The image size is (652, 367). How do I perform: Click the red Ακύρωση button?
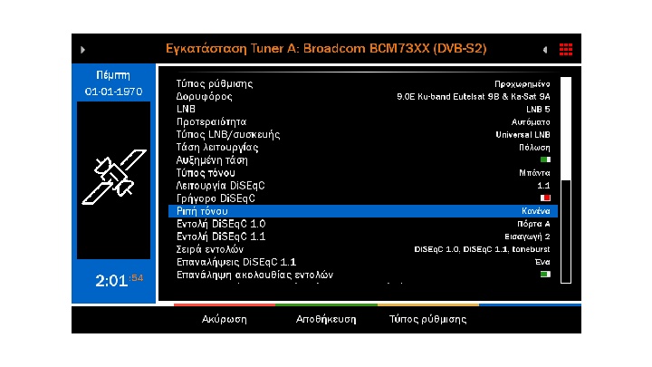tap(225, 319)
